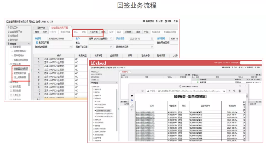The width and height of the screenshot is (273, 149).
Task: Click the 列表显示 button
Action: [x=129, y=32]
